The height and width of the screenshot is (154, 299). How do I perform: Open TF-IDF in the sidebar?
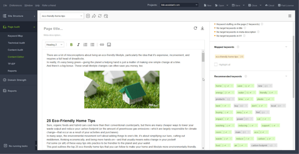pos(12,64)
